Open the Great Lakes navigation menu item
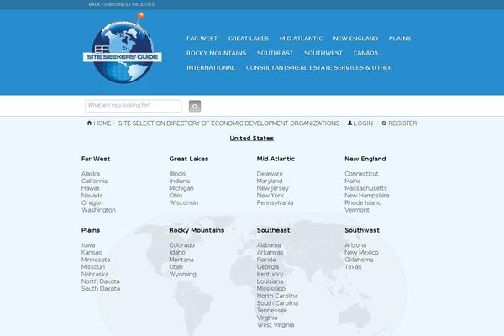 click(x=249, y=39)
